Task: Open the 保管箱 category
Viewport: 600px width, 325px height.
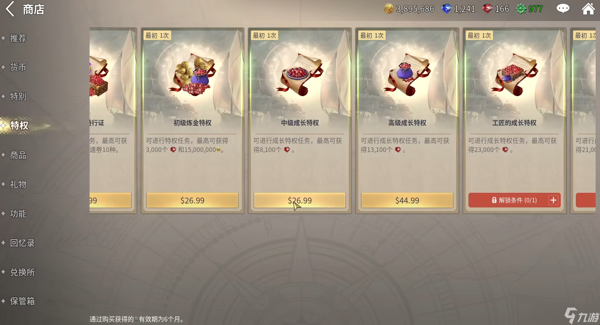Action: [22, 301]
